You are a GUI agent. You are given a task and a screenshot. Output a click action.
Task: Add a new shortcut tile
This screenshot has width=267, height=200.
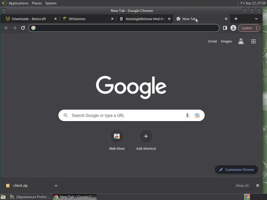click(146, 140)
